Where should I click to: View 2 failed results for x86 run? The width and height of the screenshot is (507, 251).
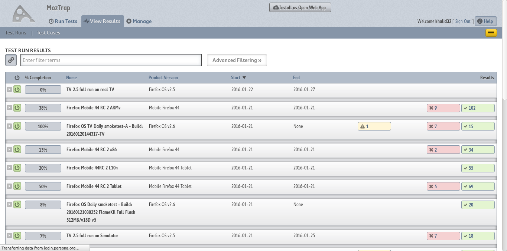click(x=443, y=150)
